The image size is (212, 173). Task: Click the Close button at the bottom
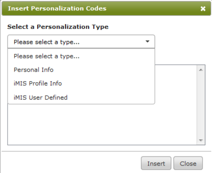coord(188,163)
